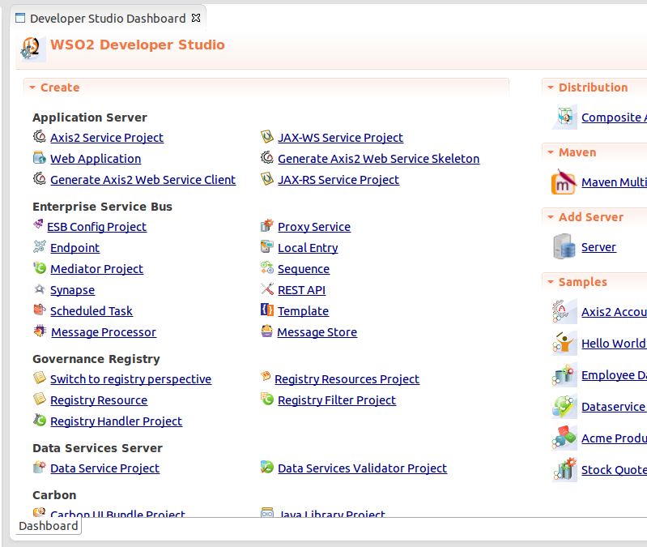Click the Server database icon
The height and width of the screenshot is (547, 647).
coord(564,246)
